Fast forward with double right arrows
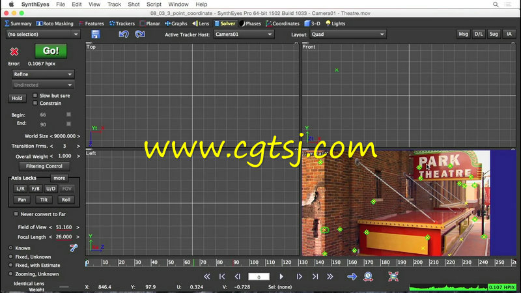The image size is (521, 293). click(330, 276)
